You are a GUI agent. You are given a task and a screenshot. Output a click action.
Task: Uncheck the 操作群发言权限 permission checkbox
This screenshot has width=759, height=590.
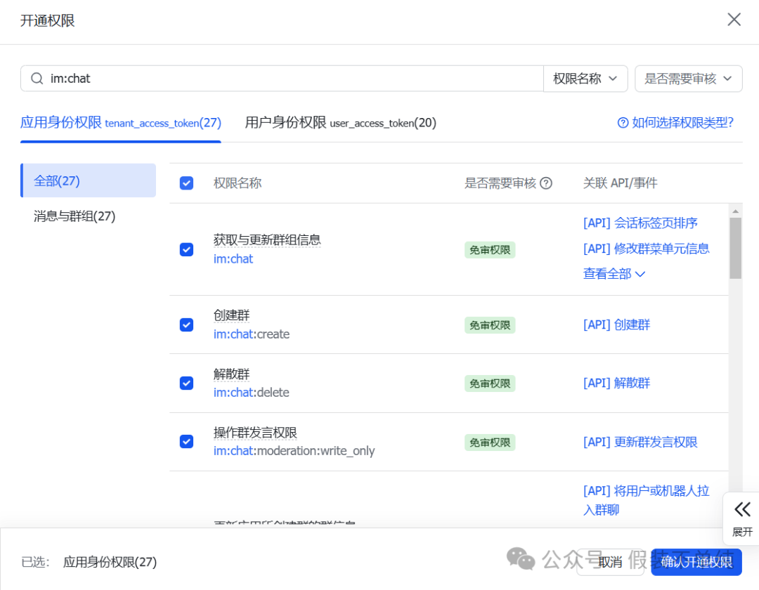186,442
